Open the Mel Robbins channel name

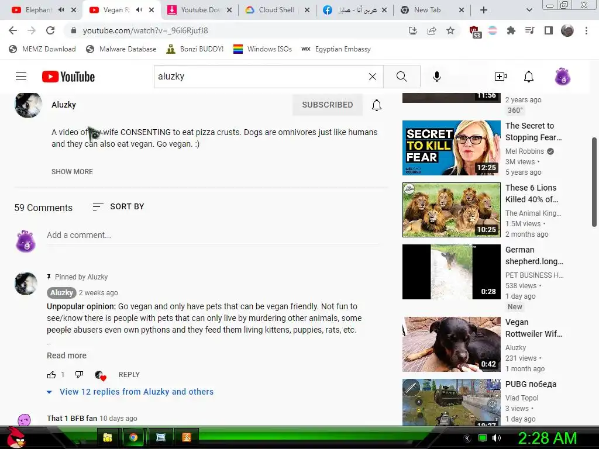[x=525, y=151]
